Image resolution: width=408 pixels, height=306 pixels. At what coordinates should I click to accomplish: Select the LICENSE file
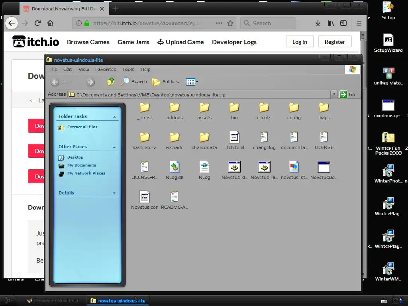(324, 141)
